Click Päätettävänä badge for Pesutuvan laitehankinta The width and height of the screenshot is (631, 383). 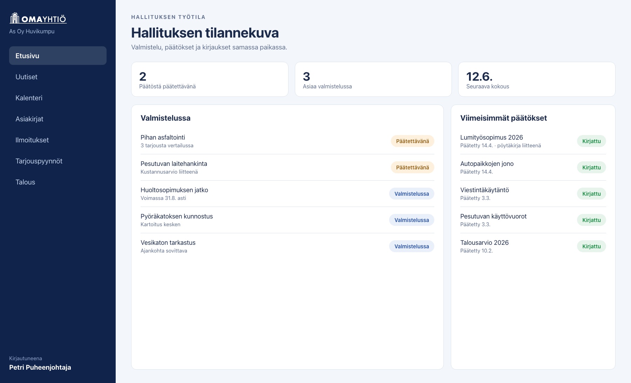click(x=413, y=167)
